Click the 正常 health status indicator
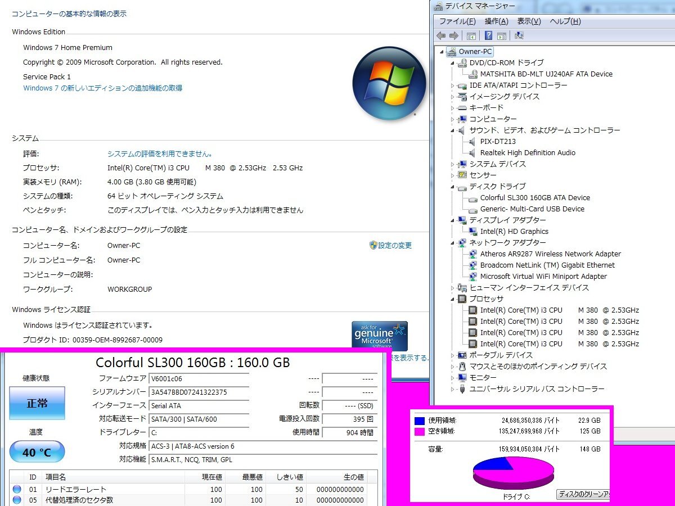The width and height of the screenshot is (675, 506). pos(37,403)
